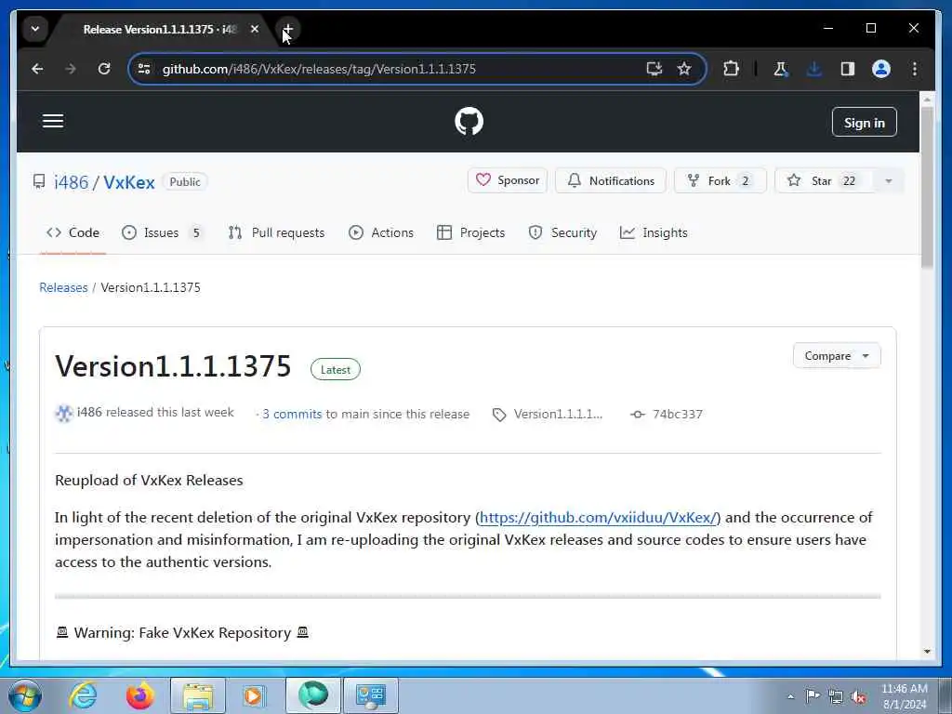Viewport: 952px width, 714px height.
Task: Open the VxKex repository link
Action: [128, 182]
